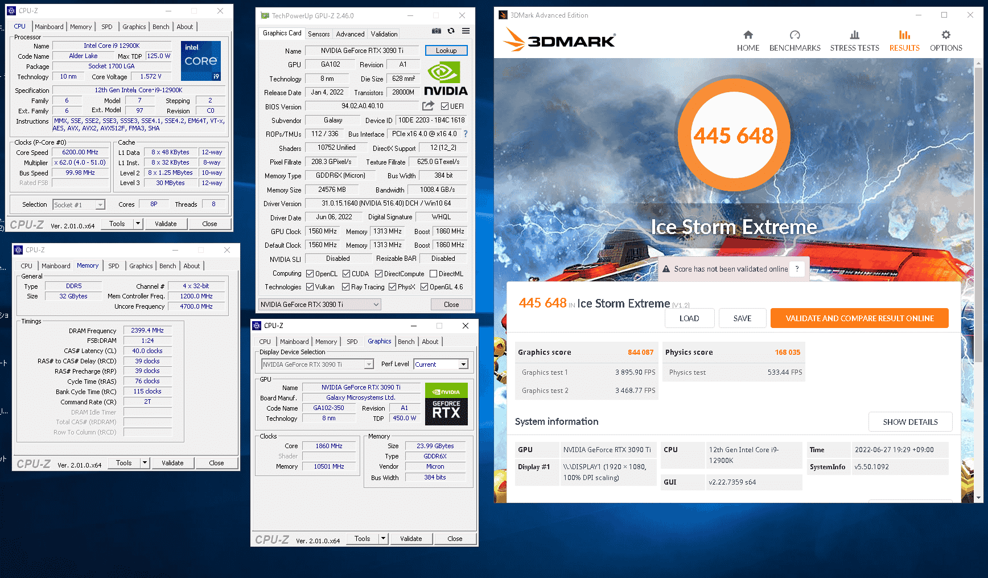Toggle the DirectML checkbox
The width and height of the screenshot is (988, 578).
[x=434, y=274]
